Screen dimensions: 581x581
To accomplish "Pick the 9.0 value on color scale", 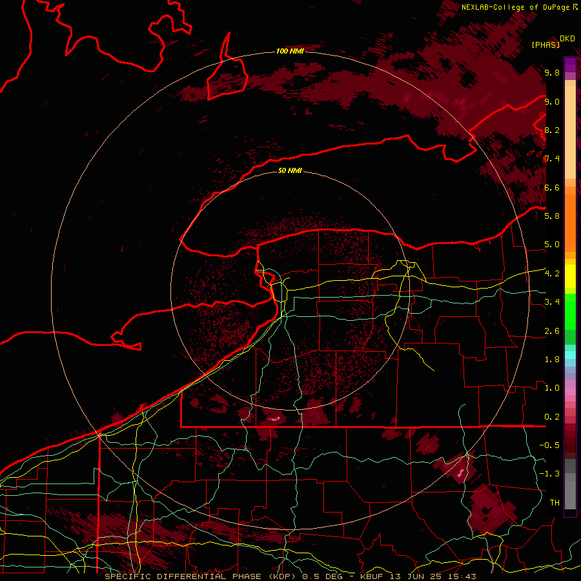I will [x=552, y=101].
